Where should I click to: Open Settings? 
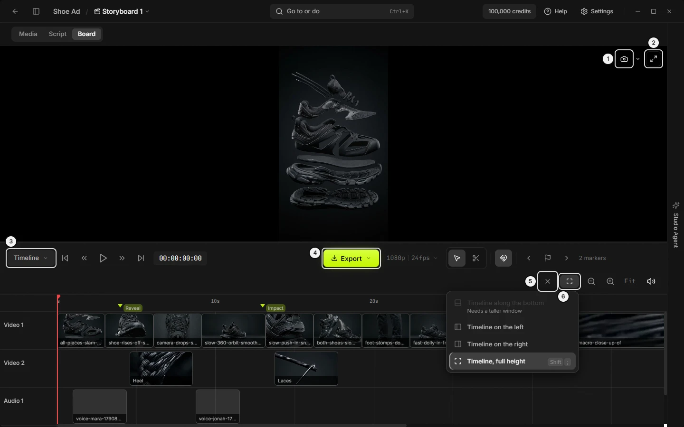(x=597, y=11)
